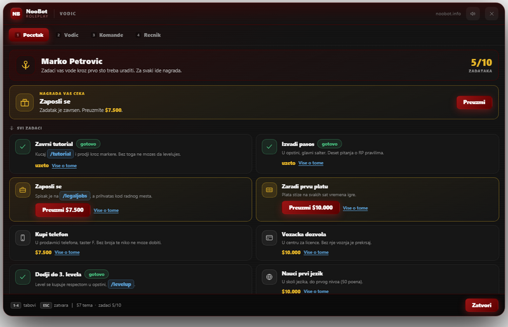The width and height of the screenshot is (508, 327).
Task: Mute sound with the speaker icon
Action: (x=473, y=13)
